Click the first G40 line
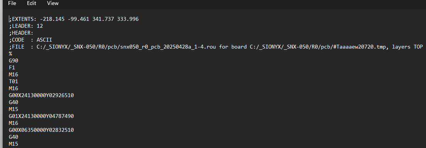Viewport: 426px width, 148px height. click(x=14, y=102)
